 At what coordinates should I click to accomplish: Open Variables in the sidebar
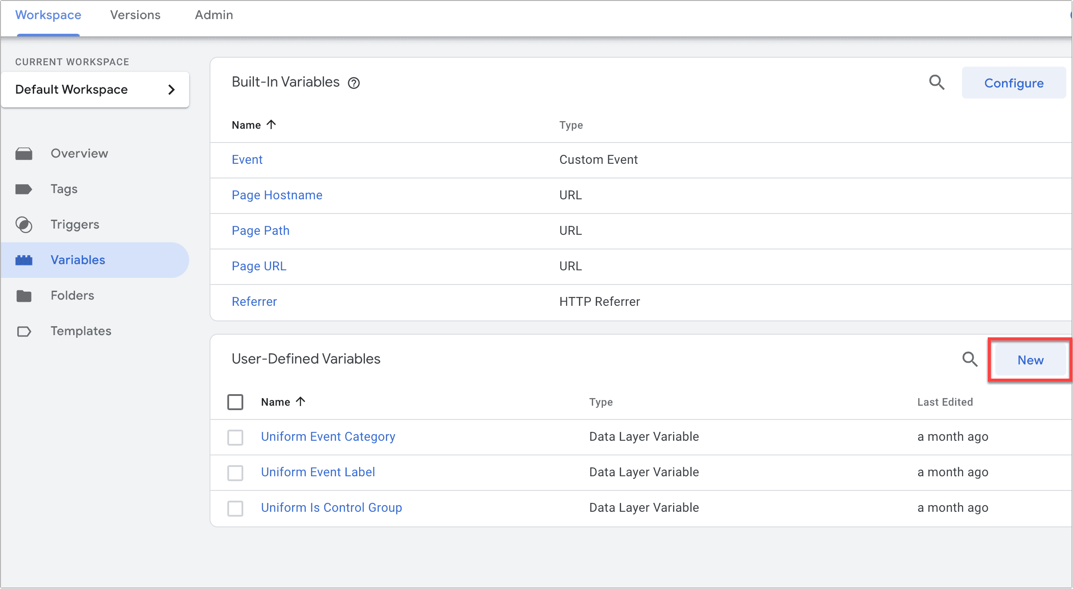[95, 260]
